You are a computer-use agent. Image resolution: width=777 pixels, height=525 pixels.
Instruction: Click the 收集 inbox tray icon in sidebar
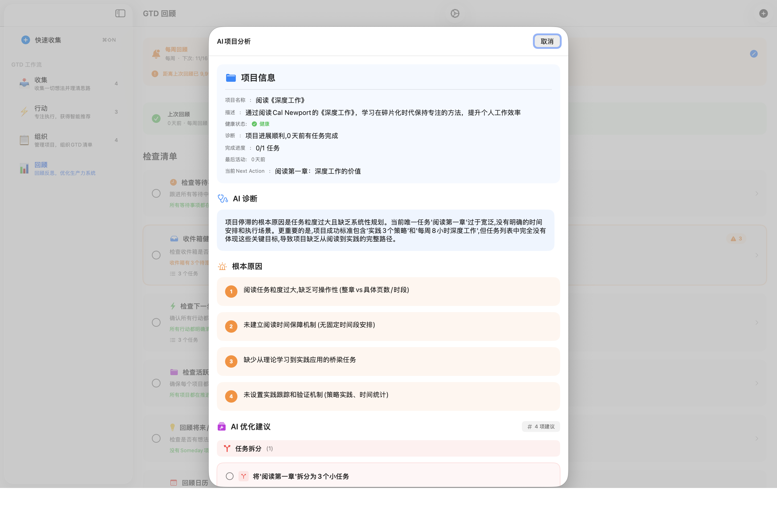click(x=24, y=83)
